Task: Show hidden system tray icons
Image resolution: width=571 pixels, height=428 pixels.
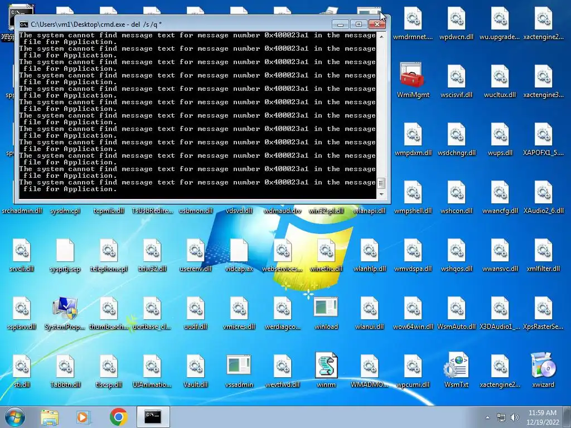Action: click(487, 418)
